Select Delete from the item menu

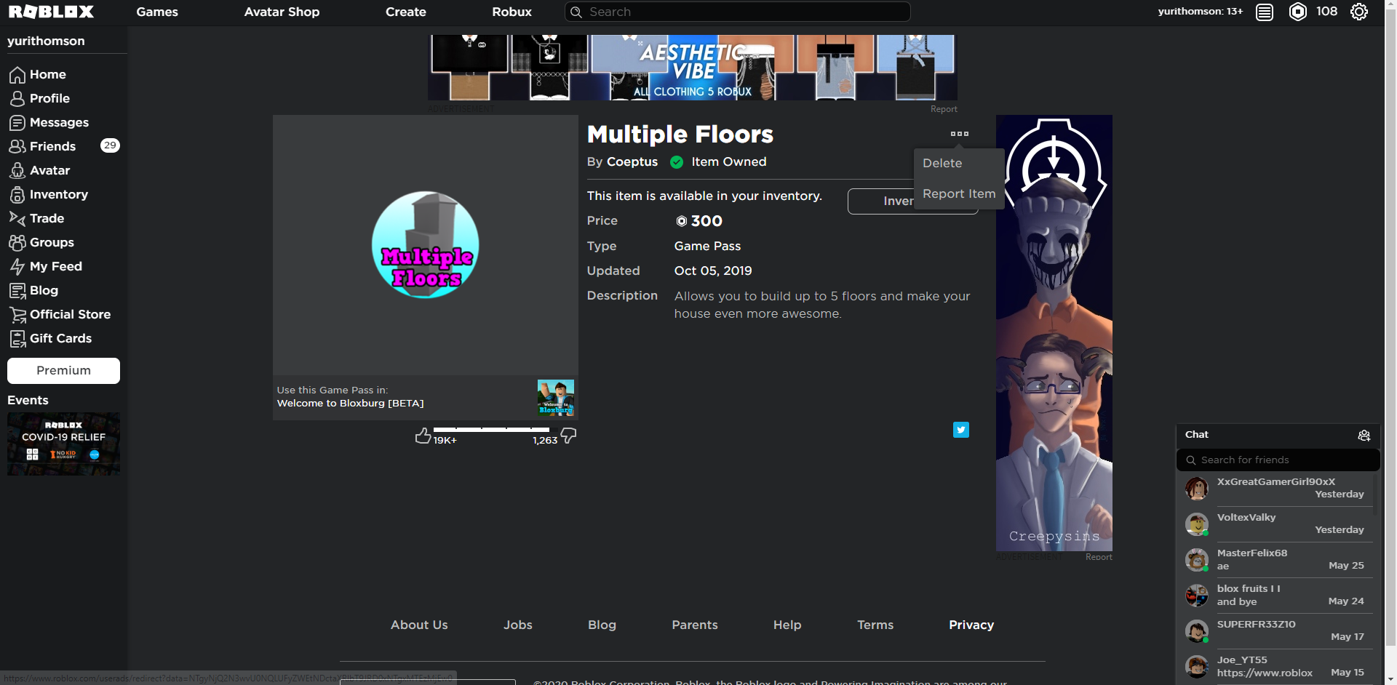pos(942,164)
